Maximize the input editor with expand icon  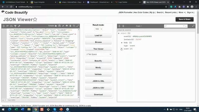pyautogui.click(x=78, y=26)
